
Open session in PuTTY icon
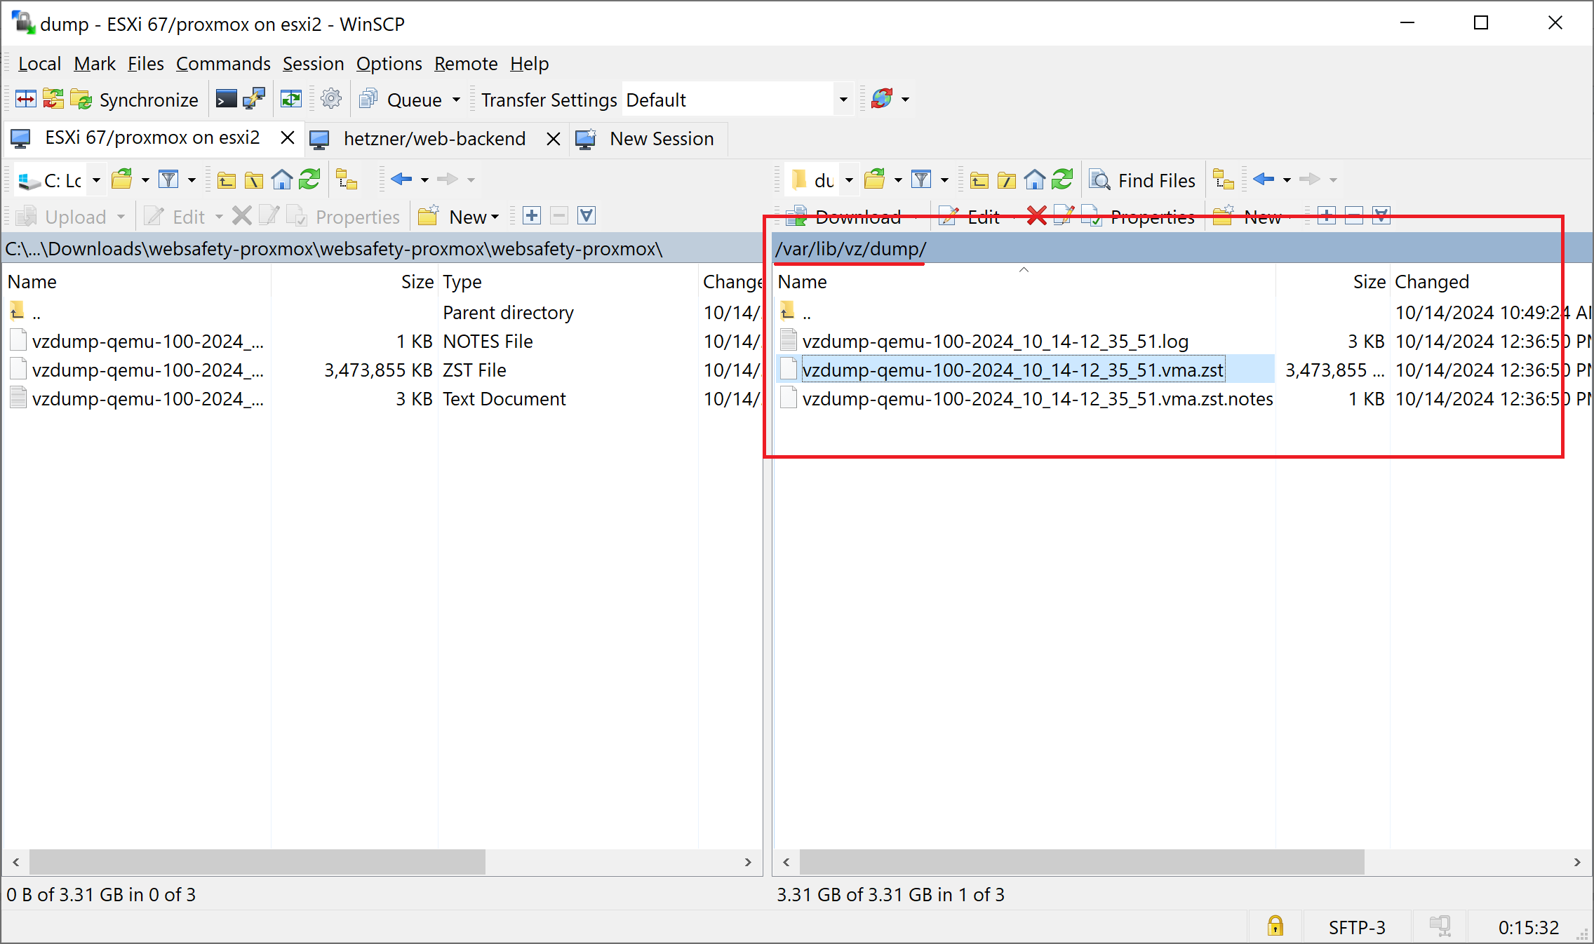coord(254,100)
